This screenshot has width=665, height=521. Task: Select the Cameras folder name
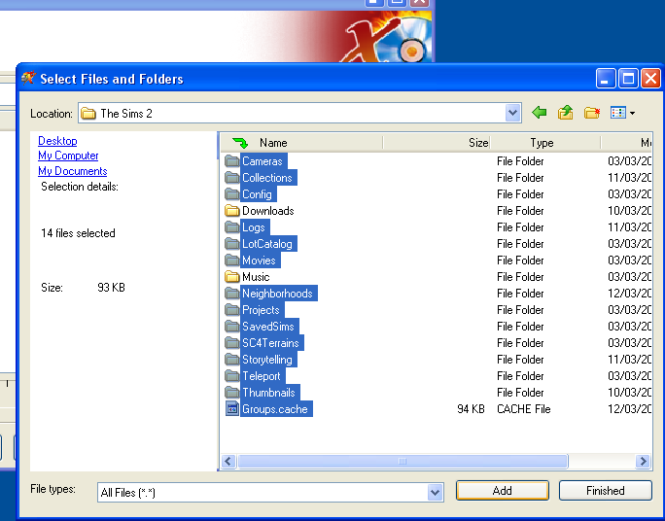(x=262, y=161)
